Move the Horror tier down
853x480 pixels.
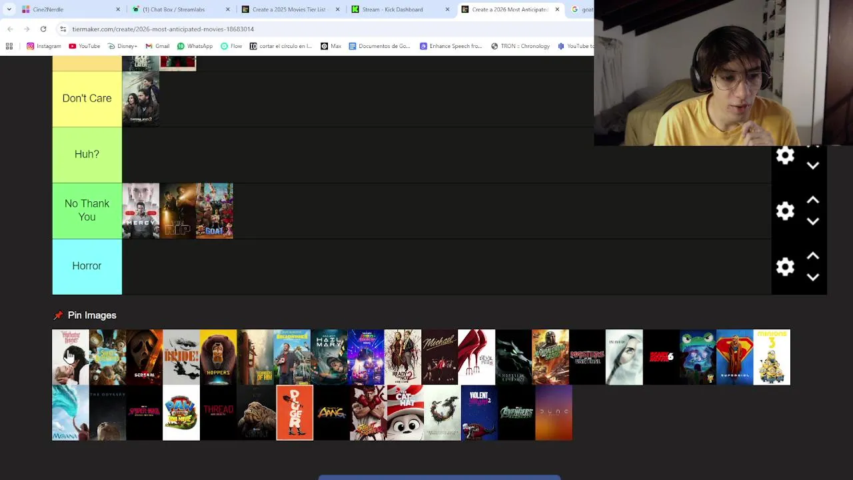coord(813,277)
